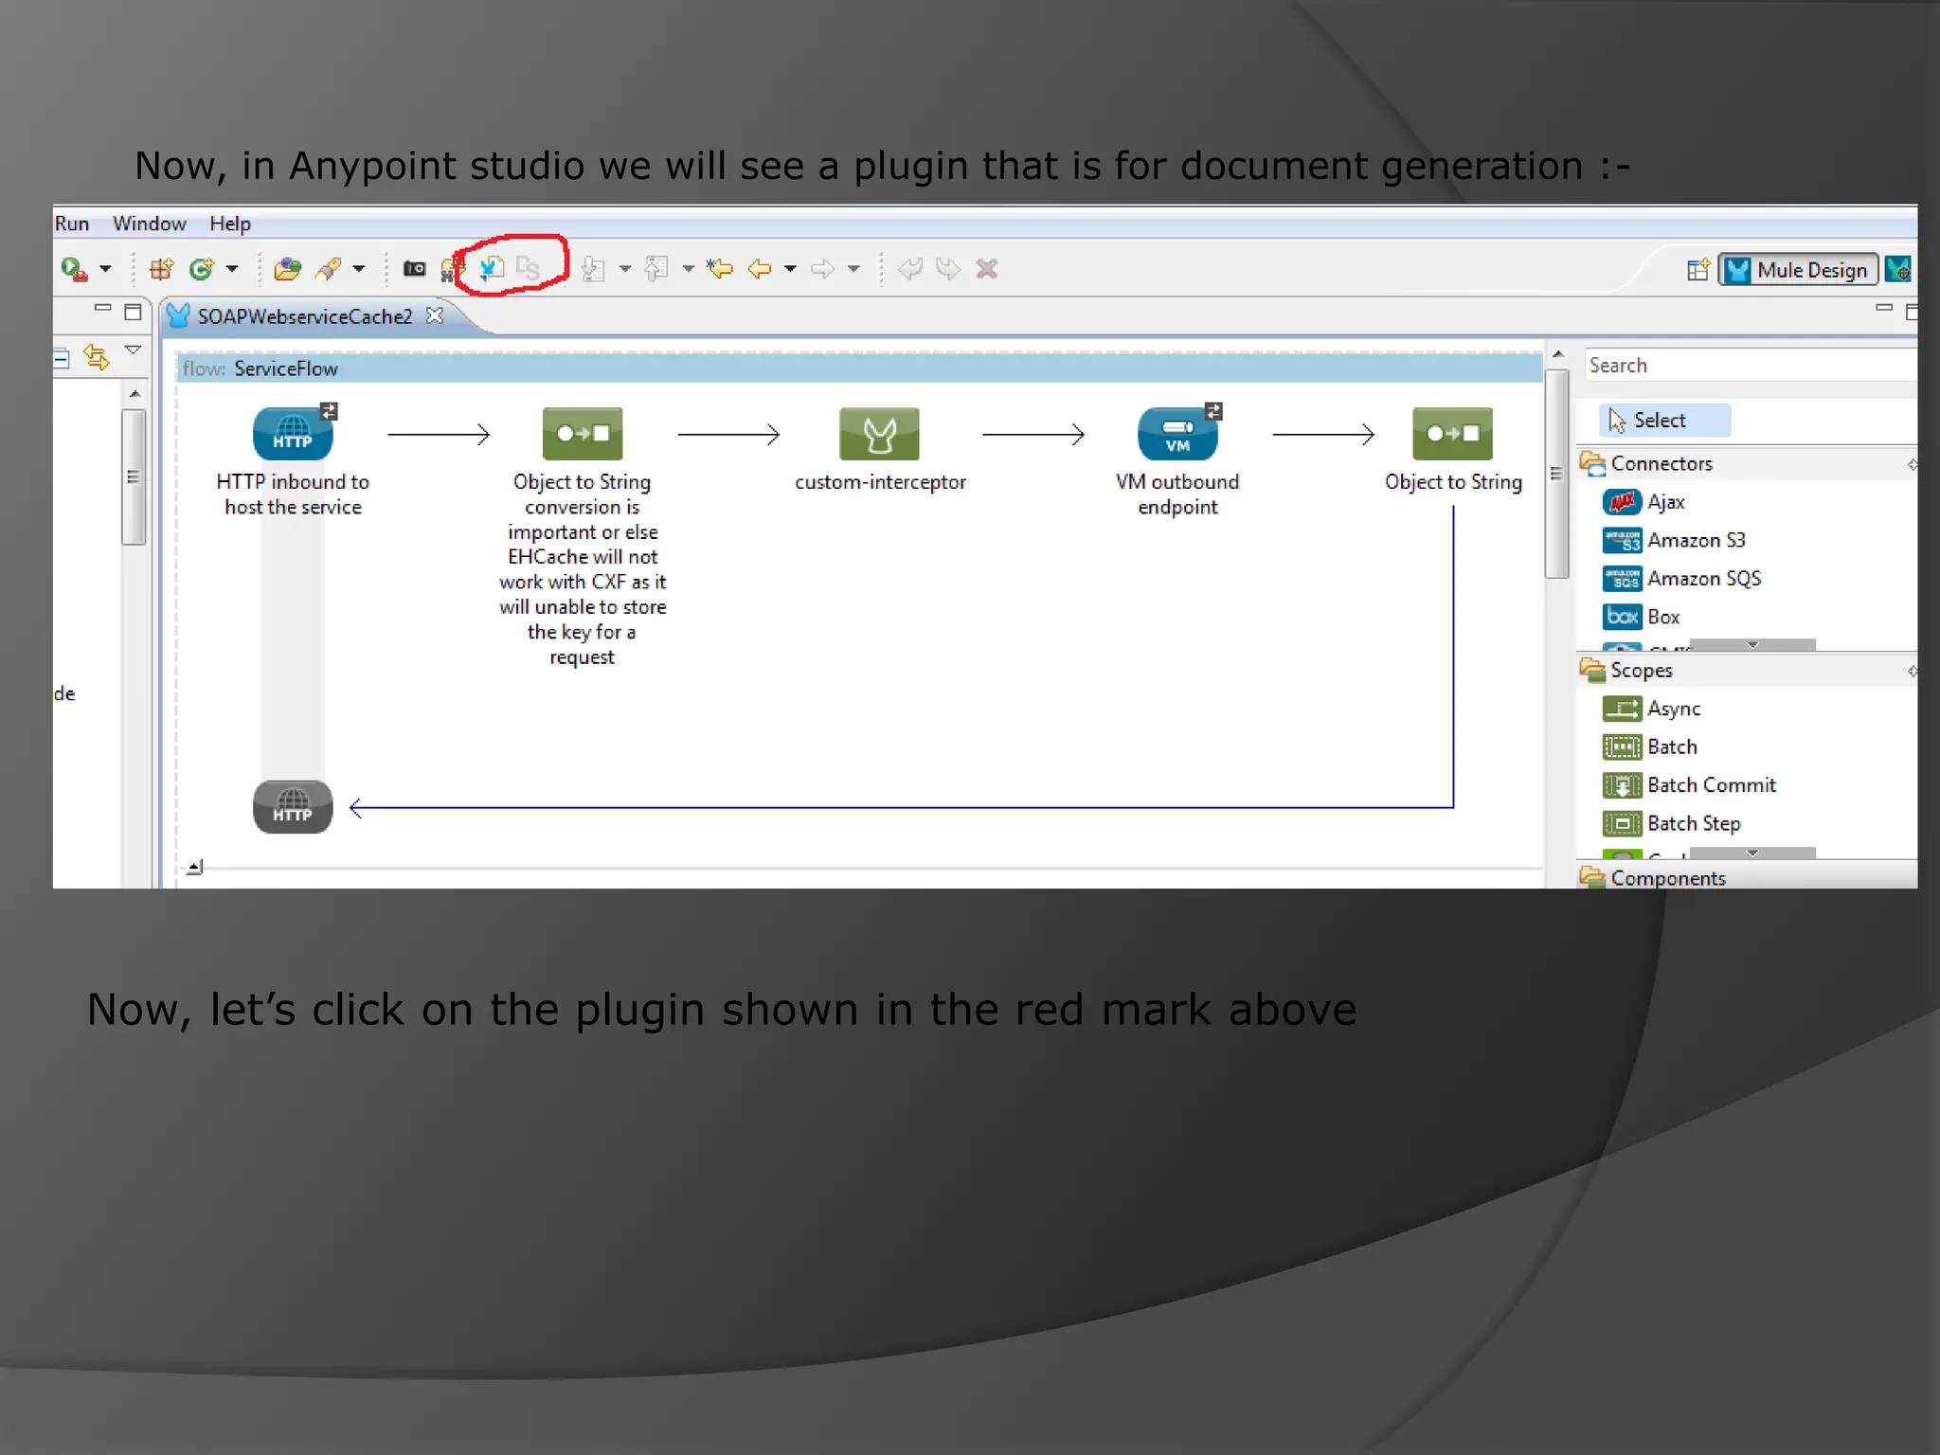Click the ServiceFlow flow header
1940x1455 pixels.
click(858, 368)
